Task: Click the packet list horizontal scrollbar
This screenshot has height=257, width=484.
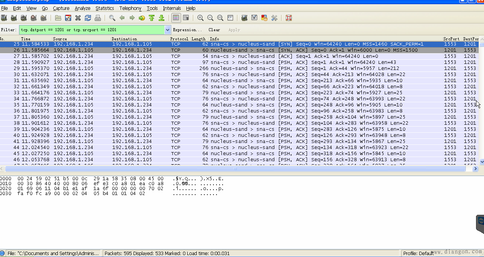Action: point(235,168)
